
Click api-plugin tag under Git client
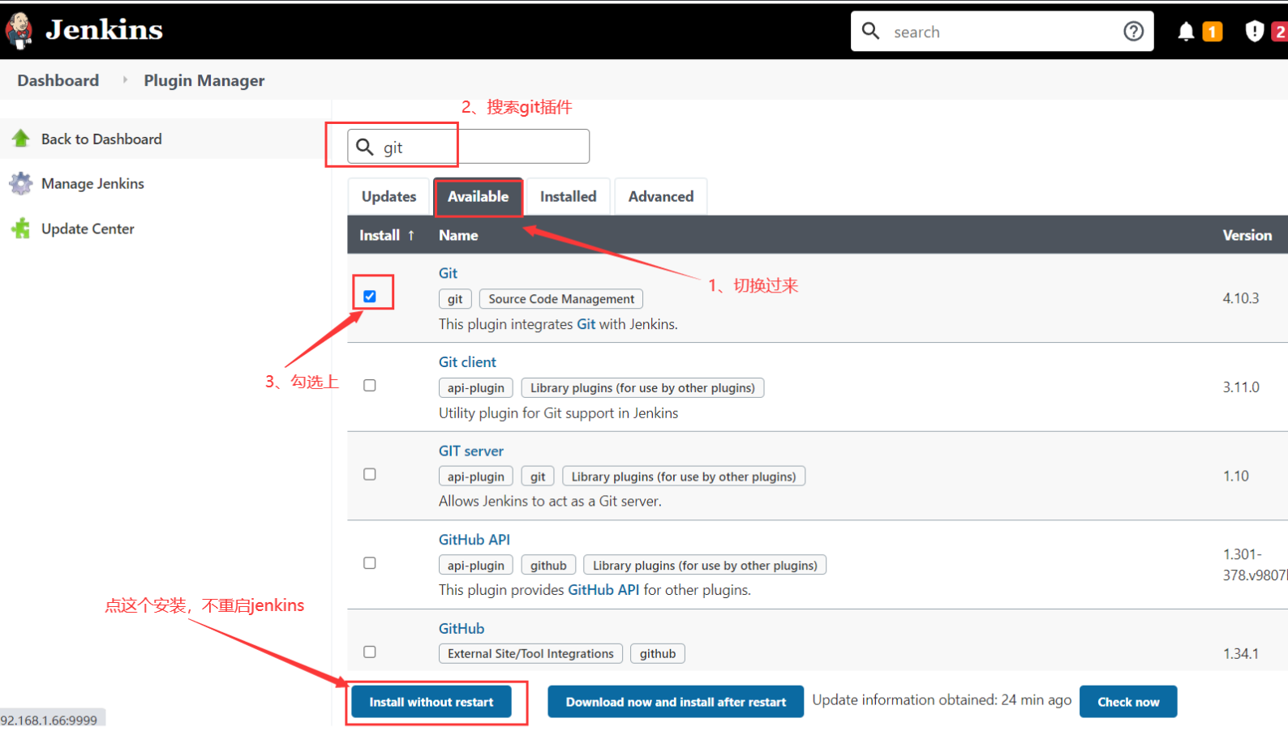coord(476,388)
